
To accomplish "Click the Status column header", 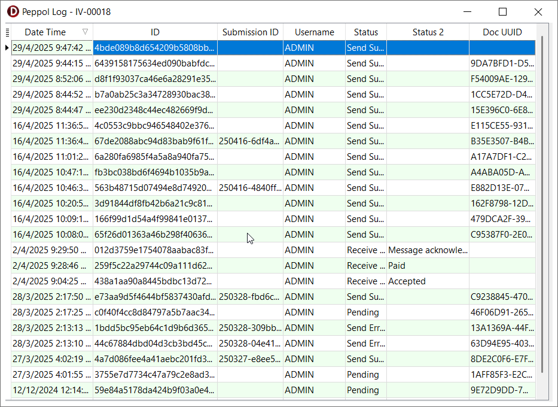I will [x=365, y=32].
